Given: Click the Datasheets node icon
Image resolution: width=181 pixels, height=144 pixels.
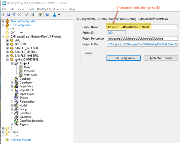Looking at the screenshot, I should point(16,83).
